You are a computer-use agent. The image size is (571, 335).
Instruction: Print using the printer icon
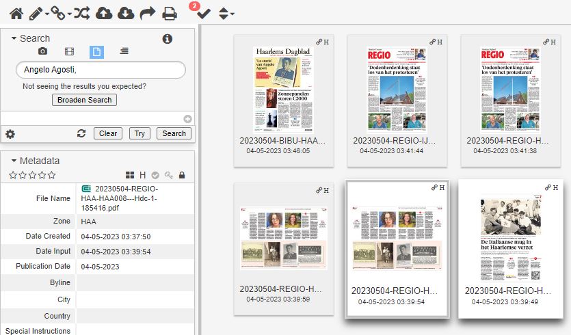[x=169, y=12]
